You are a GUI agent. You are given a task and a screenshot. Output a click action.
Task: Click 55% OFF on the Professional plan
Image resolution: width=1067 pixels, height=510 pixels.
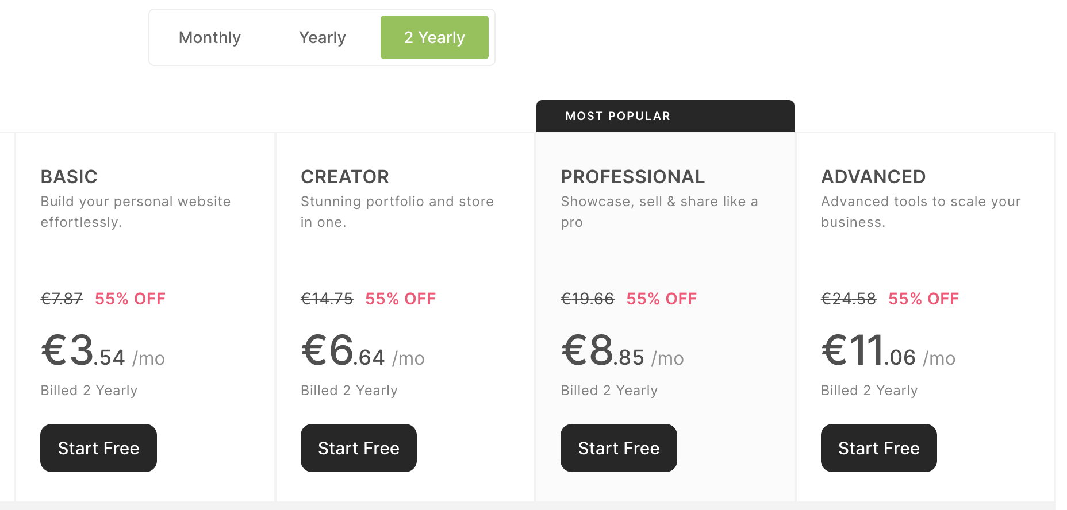tap(661, 299)
